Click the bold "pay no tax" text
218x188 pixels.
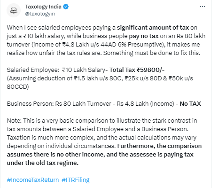point(144,36)
